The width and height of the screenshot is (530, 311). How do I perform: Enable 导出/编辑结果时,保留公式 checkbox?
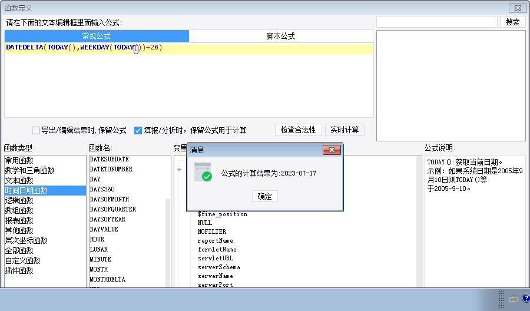tap(35, 131)
